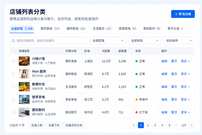The height and width of the screenshot is (135, 202).
Task: Expand 更多 menu for Mori 服饰
Action: click(x=185, y=74)
